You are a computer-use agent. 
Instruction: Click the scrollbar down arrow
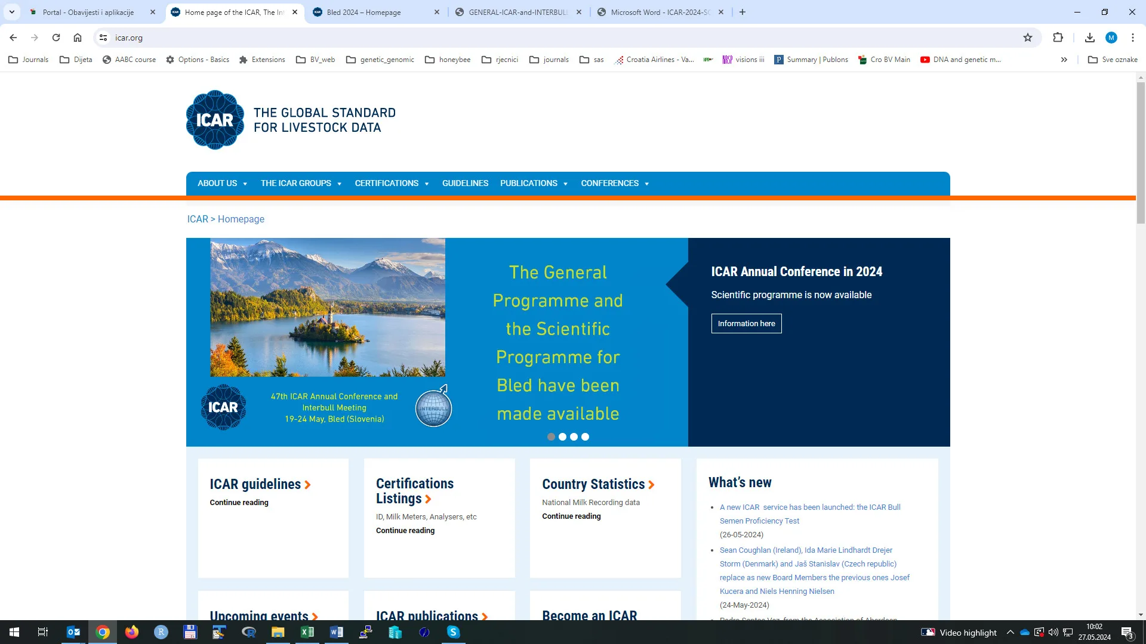pyautogui.click(x=1141, y=615)
